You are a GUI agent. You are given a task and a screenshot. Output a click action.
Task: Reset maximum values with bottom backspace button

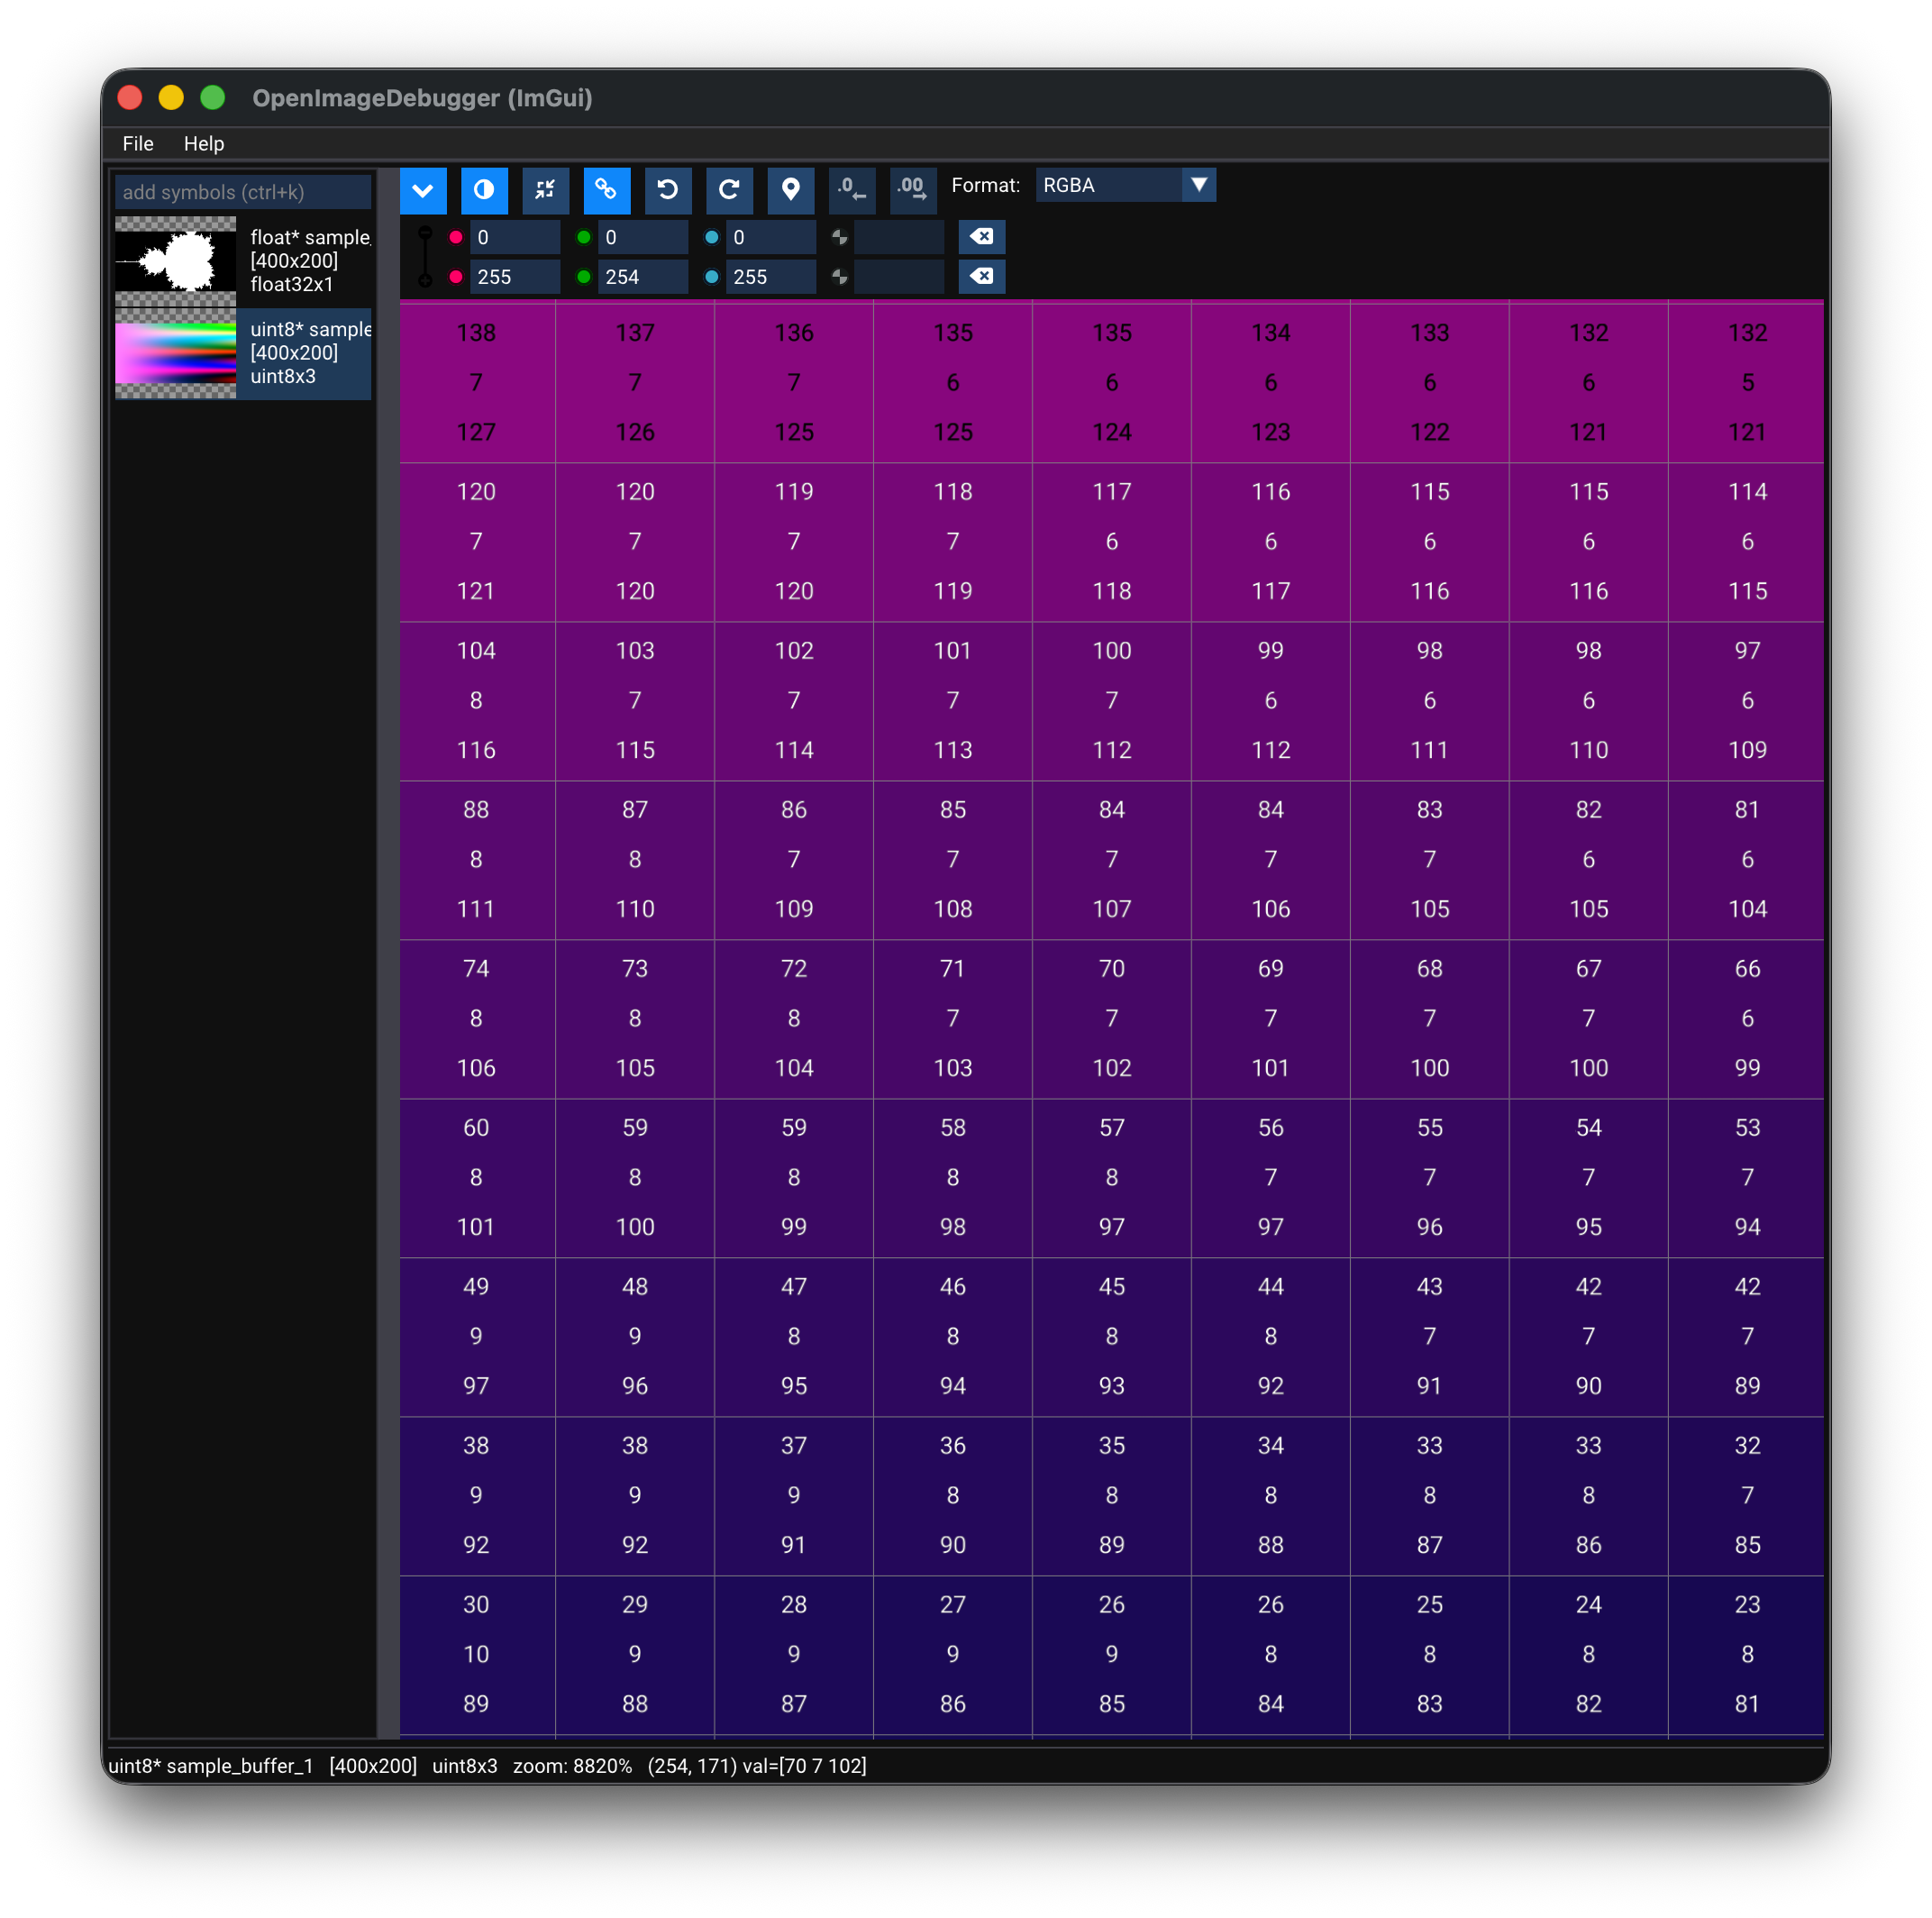click(x=982, y=277)
